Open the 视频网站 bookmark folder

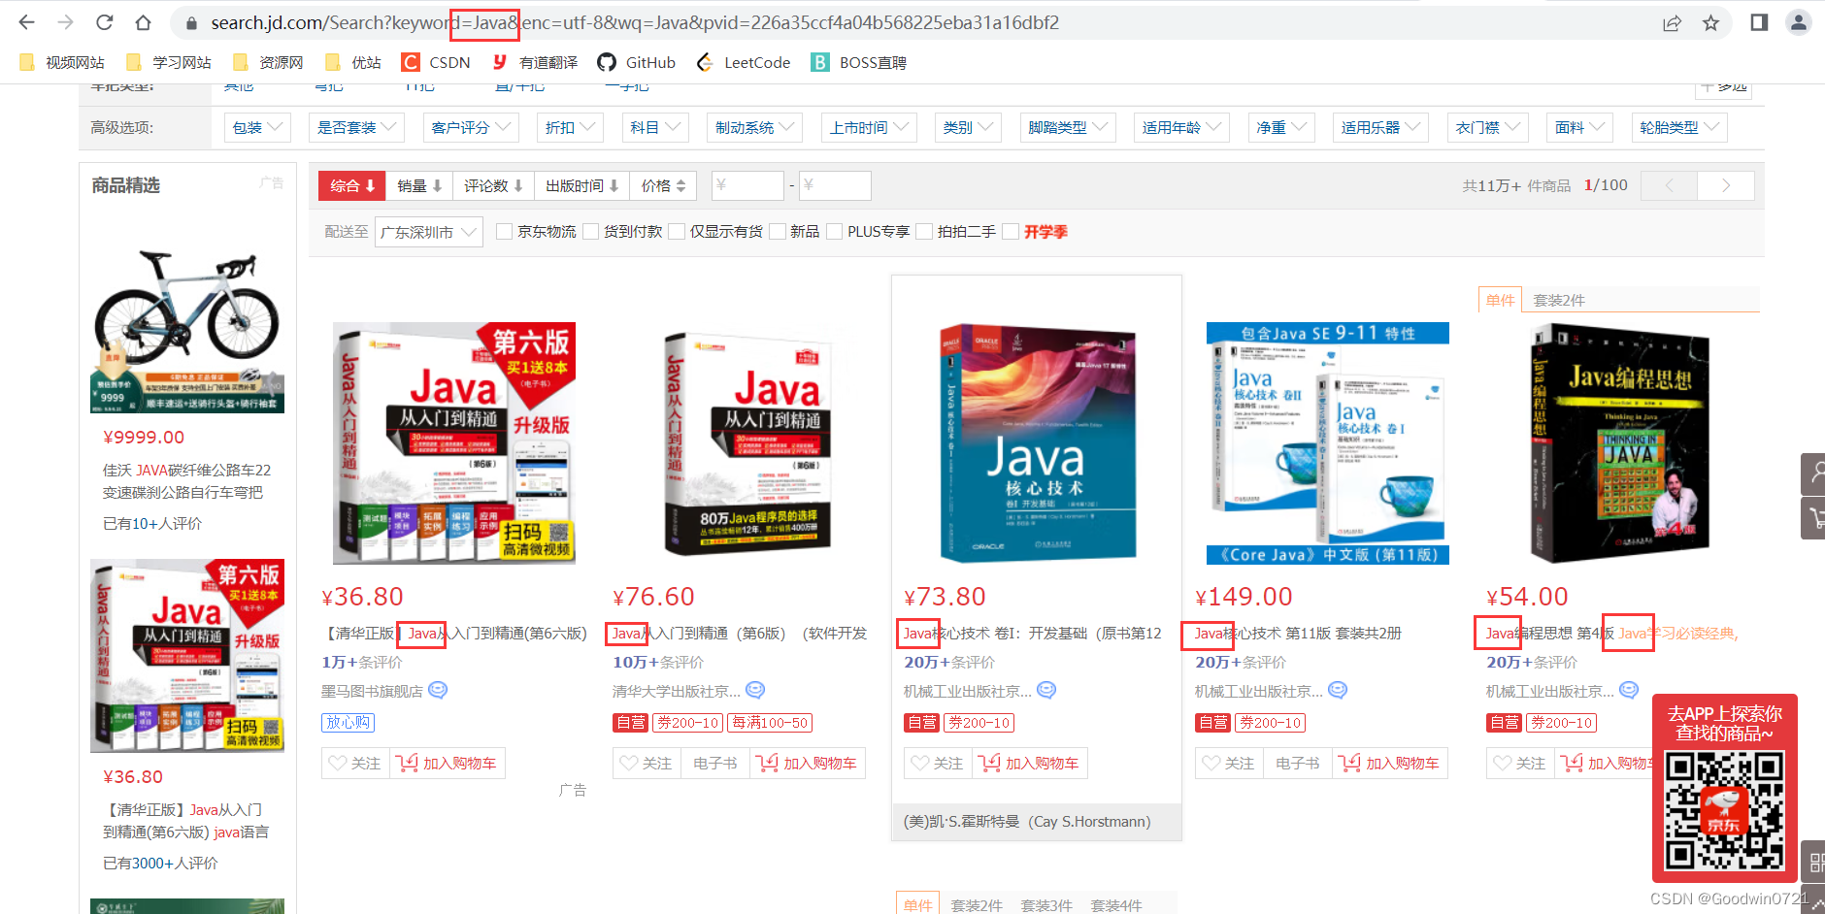(x=62, y=62)
